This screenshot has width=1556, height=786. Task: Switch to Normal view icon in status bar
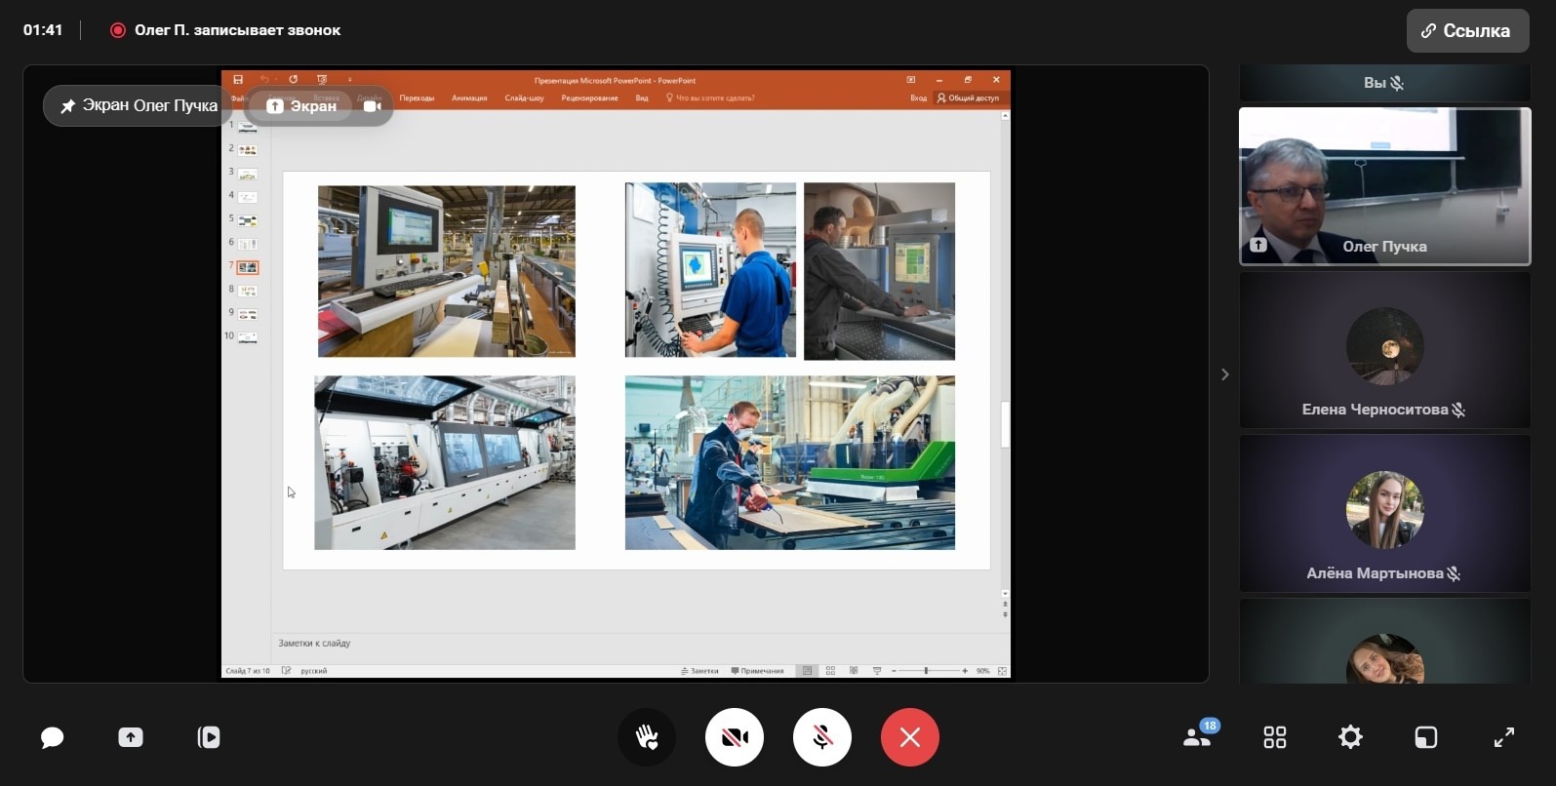[807, 671]
